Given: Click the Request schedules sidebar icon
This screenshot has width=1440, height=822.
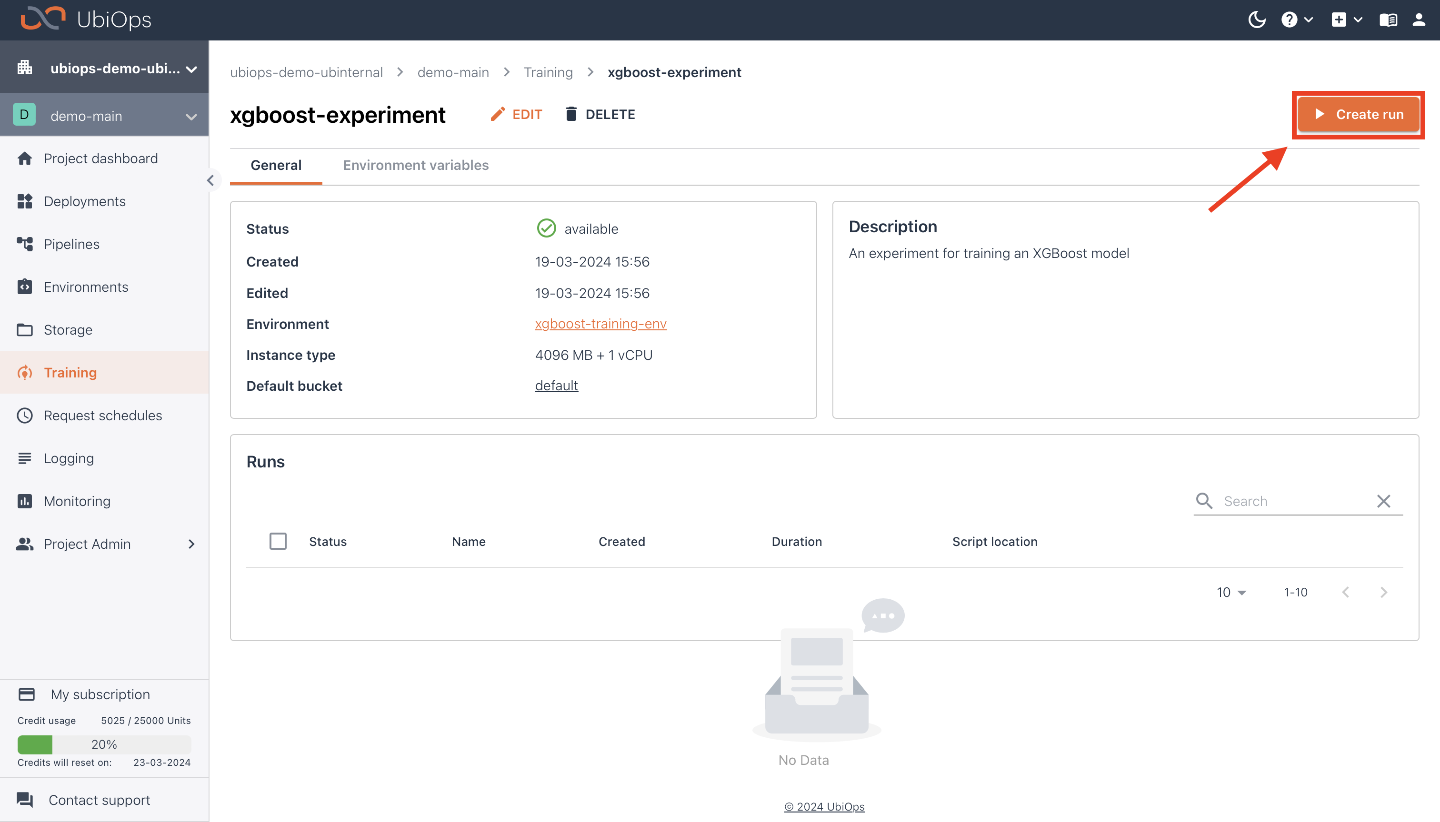Looking at the screenshot, I should [x=27, y=416].
